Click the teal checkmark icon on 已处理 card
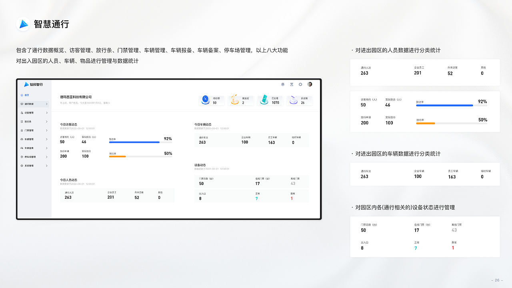 [x=264, y=100]
